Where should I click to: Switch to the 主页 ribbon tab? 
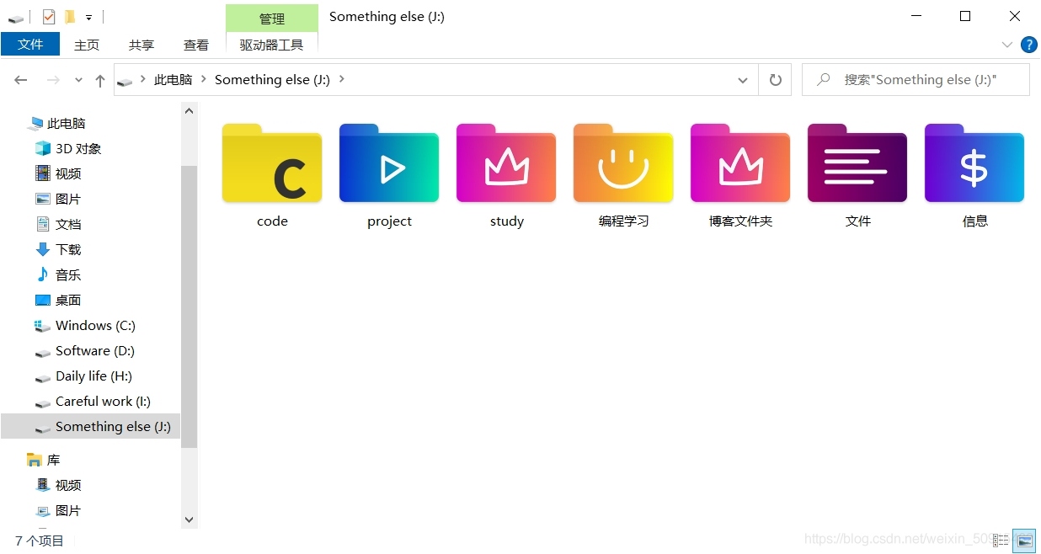[87, 45]
